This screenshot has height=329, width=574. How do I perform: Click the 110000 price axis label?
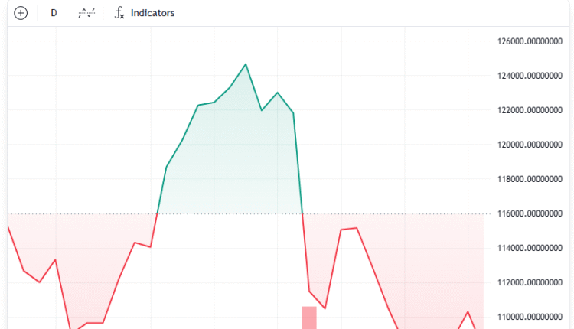[527, 317]
